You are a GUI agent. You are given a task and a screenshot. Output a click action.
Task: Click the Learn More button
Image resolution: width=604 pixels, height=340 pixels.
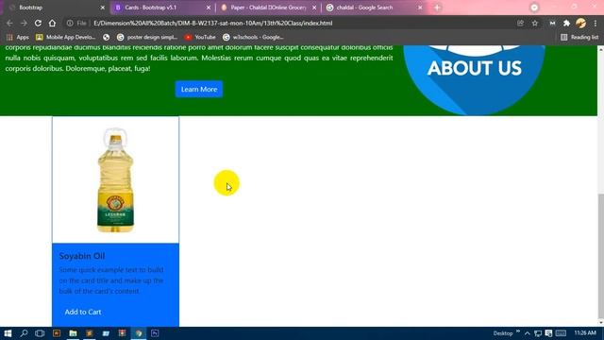(199, 89)
